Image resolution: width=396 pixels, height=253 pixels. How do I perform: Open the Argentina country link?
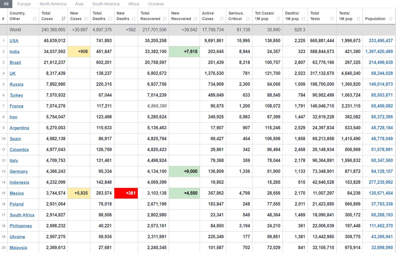pyautogui.click(x=19, y=128)
